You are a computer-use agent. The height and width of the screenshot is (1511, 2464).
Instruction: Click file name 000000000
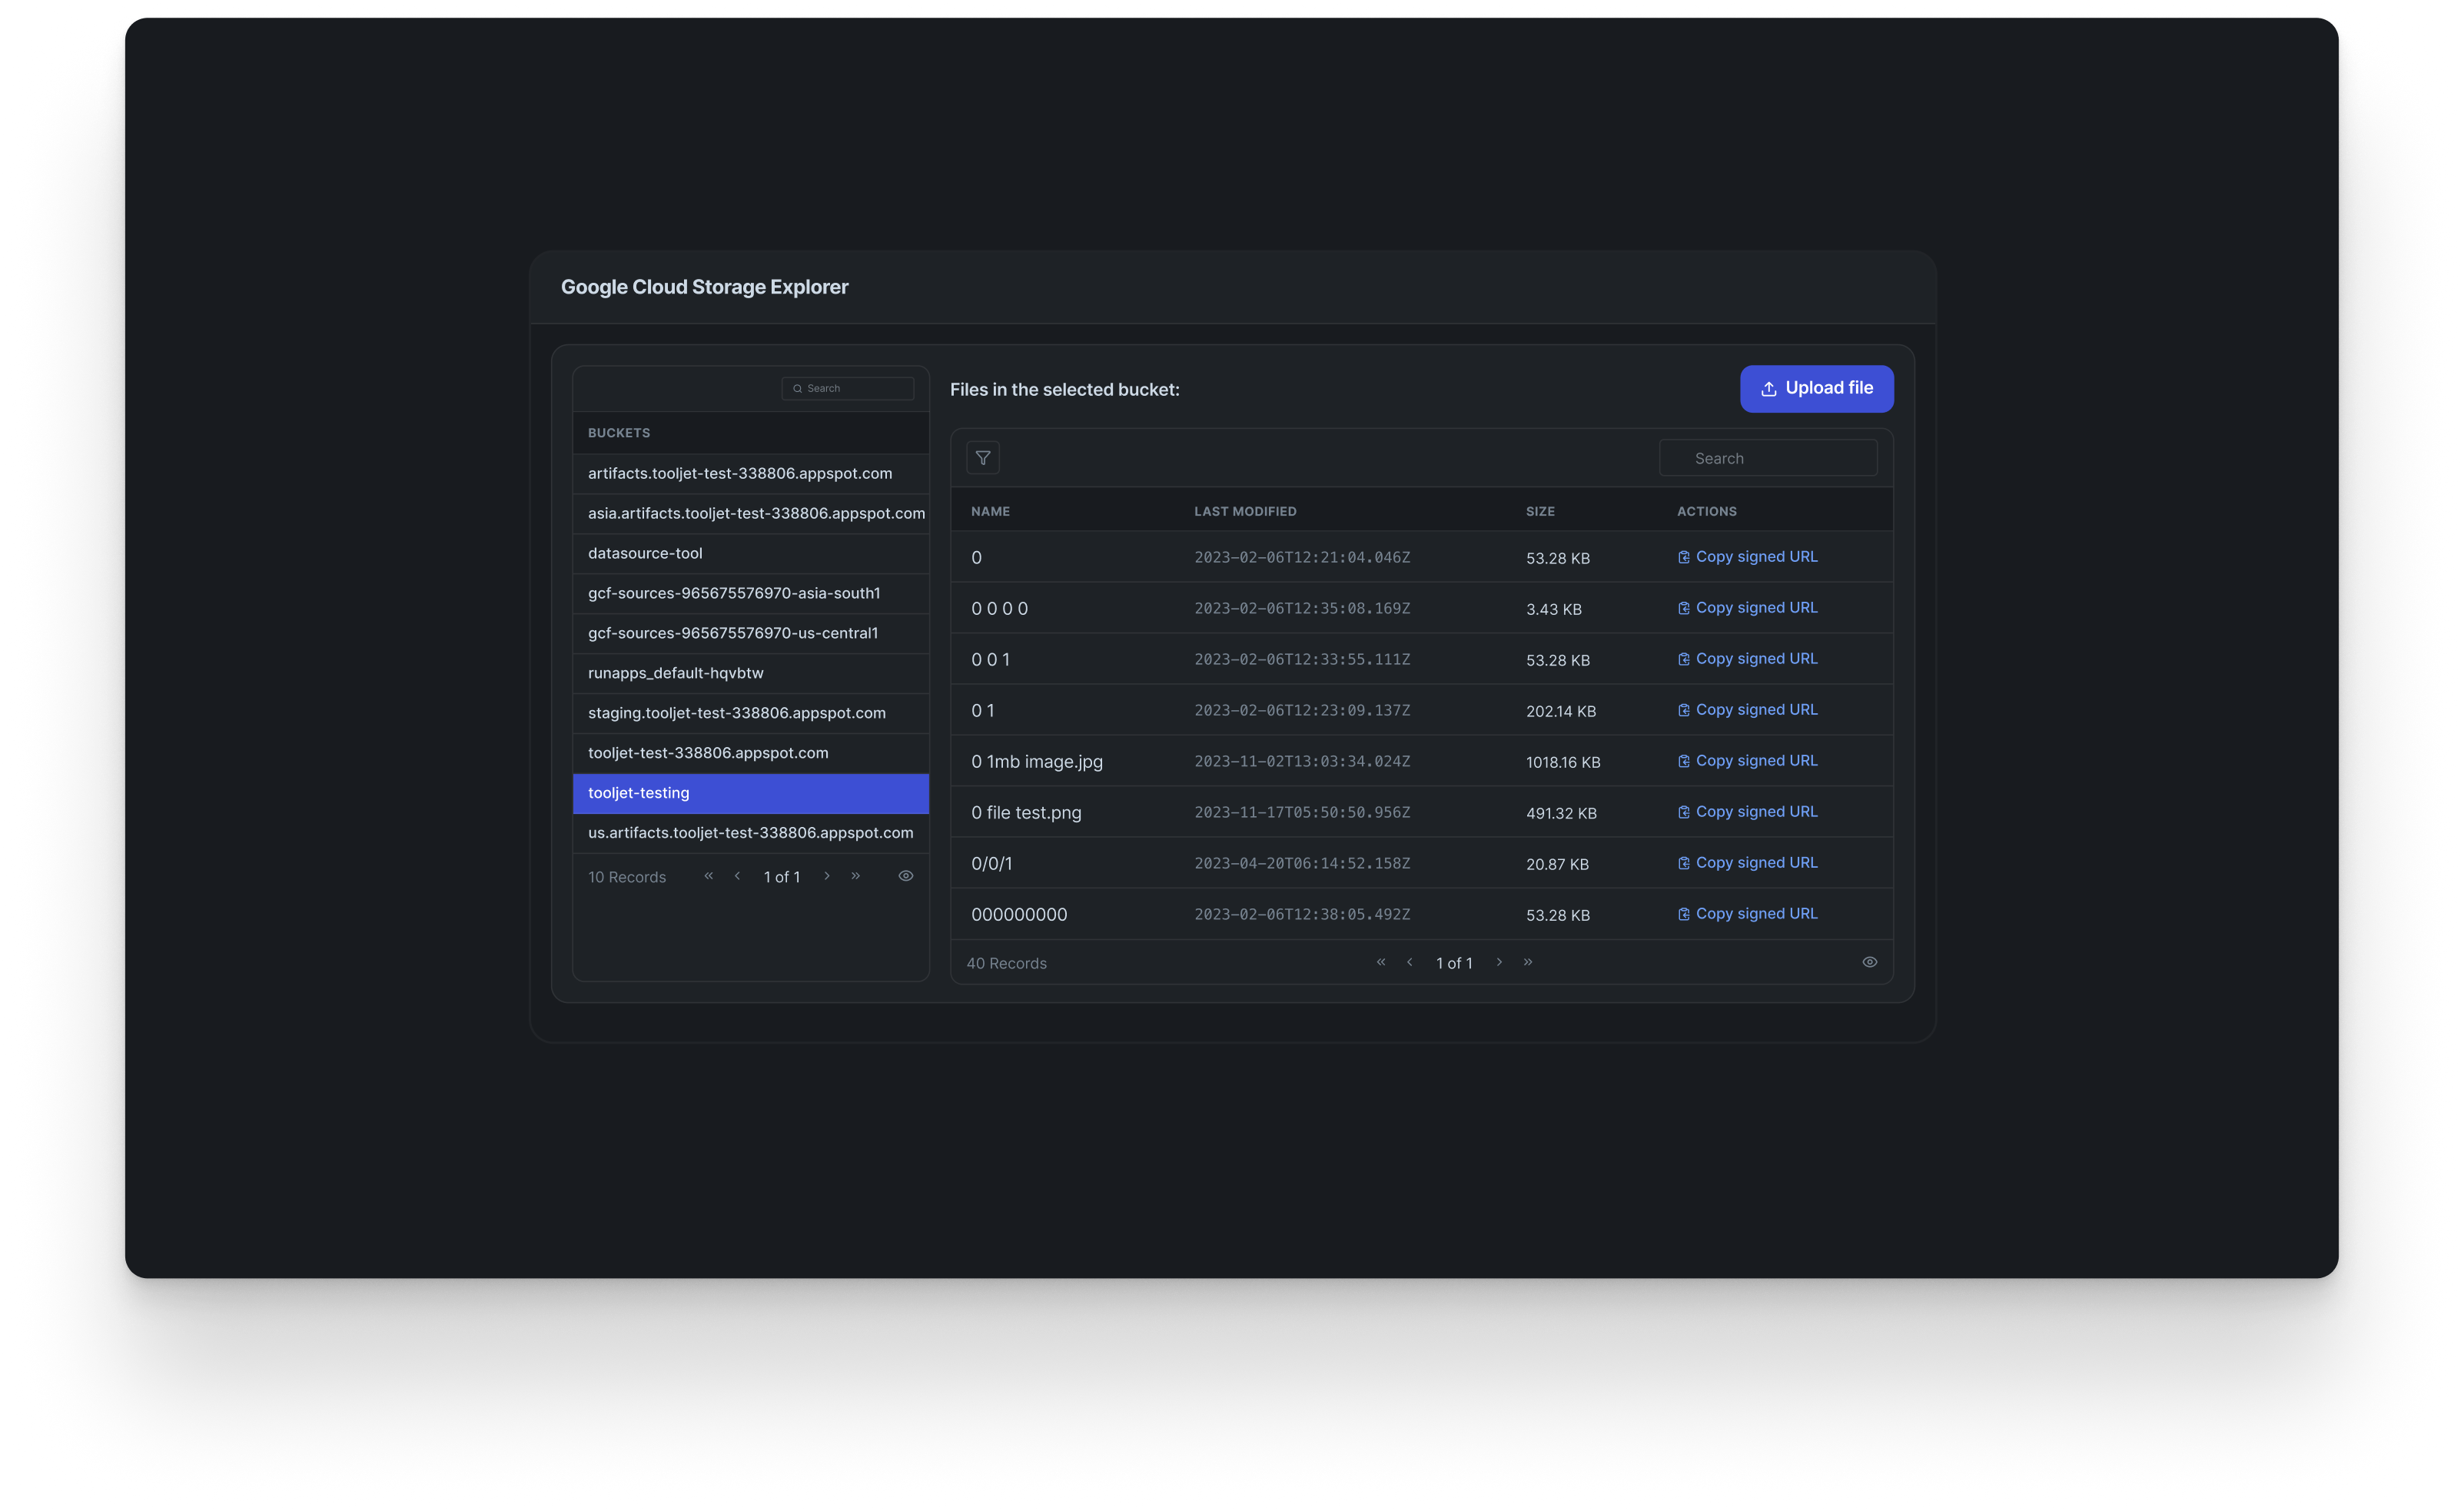tap(1019, 915)
